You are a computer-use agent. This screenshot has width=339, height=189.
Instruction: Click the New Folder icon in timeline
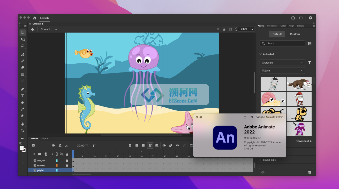pyautogui.click(x=39, y=154)
